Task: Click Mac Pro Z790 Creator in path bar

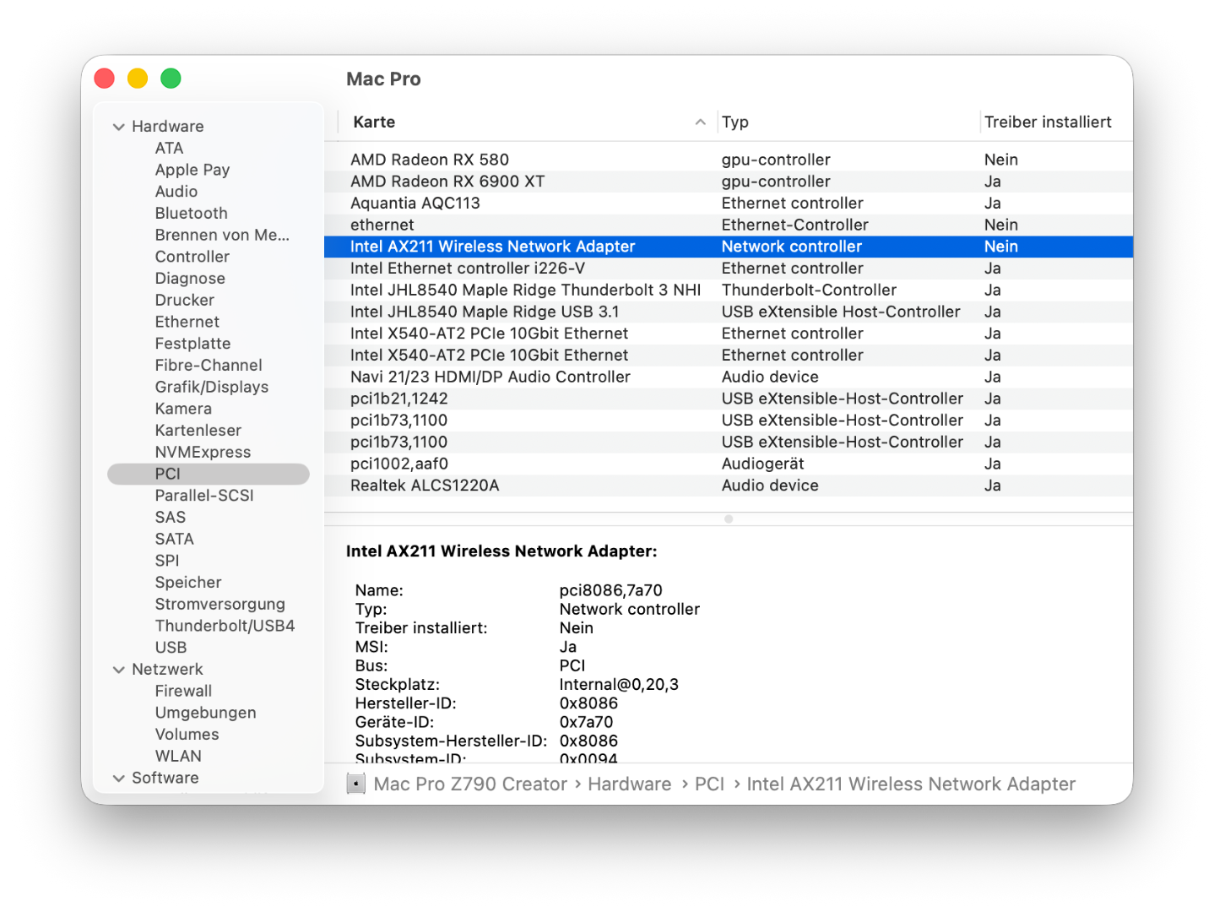Action: pyautogui.click(x=470, y=784)
